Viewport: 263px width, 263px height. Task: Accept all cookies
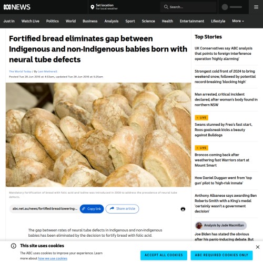pos(164,255)
